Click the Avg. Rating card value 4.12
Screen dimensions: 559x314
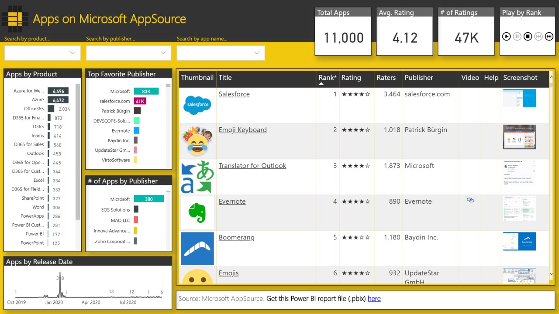click(405, 38)
